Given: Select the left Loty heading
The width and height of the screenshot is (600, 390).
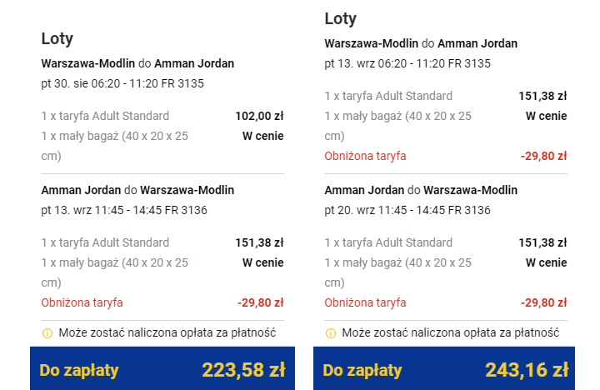Looking at the screenshot, I should click(x=57, y=38).
